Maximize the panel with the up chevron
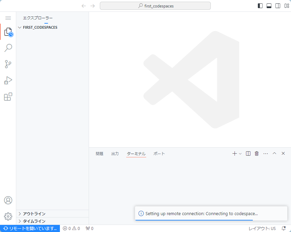This screenshot has height=232, width=291. click(274, 153)
